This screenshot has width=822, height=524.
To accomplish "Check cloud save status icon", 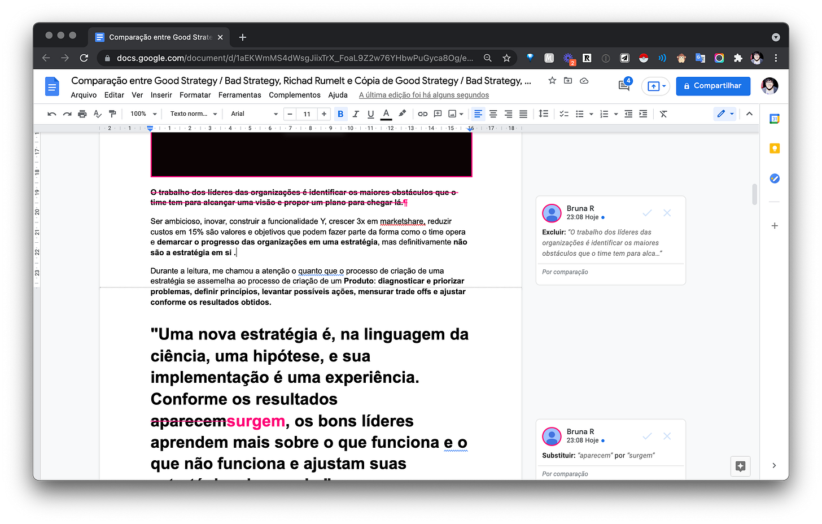I will [x=584, y=81].
